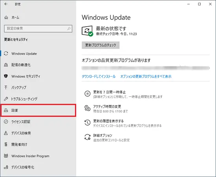This screenshot has width=216, height=177.
Task: Click the back arrow icon in title bar
Action: click(6, 4)
